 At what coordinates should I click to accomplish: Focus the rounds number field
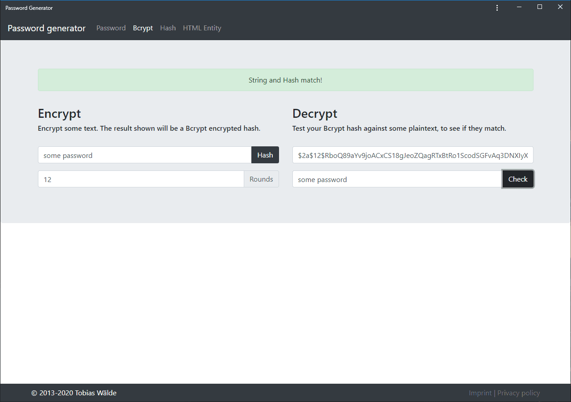point(141,179)
